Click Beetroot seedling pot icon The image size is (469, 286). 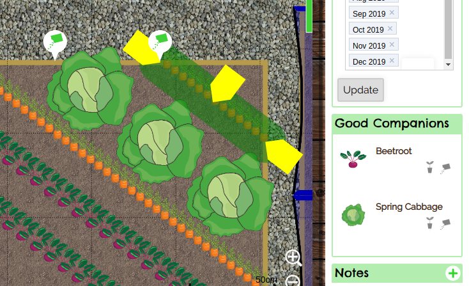pyautogui.click(x=430, y=167)
